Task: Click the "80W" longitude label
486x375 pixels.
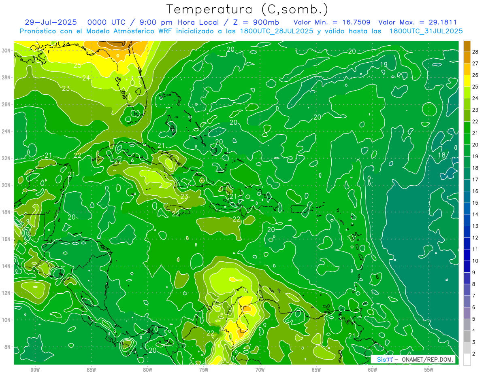Action: [x=147, y=370]
